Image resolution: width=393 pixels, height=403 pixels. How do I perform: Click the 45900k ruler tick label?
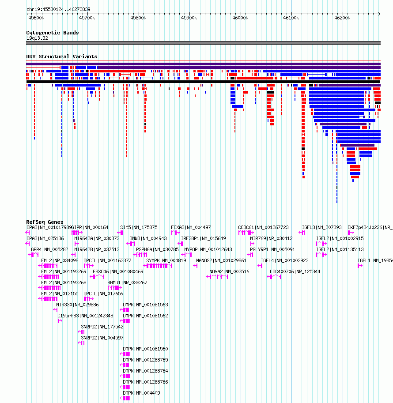point(189,18)
